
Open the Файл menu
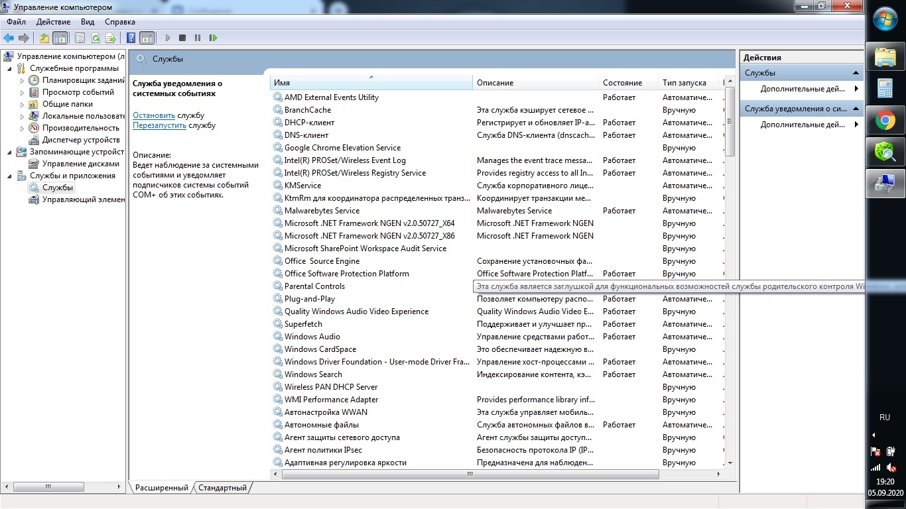(x=17, y=22)
